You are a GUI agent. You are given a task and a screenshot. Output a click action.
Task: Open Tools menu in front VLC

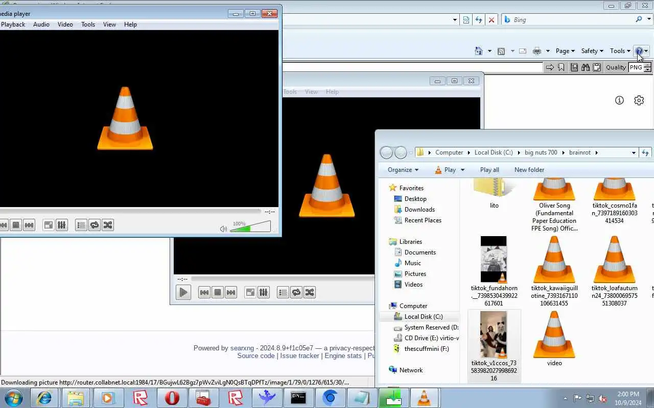(88, 24)
